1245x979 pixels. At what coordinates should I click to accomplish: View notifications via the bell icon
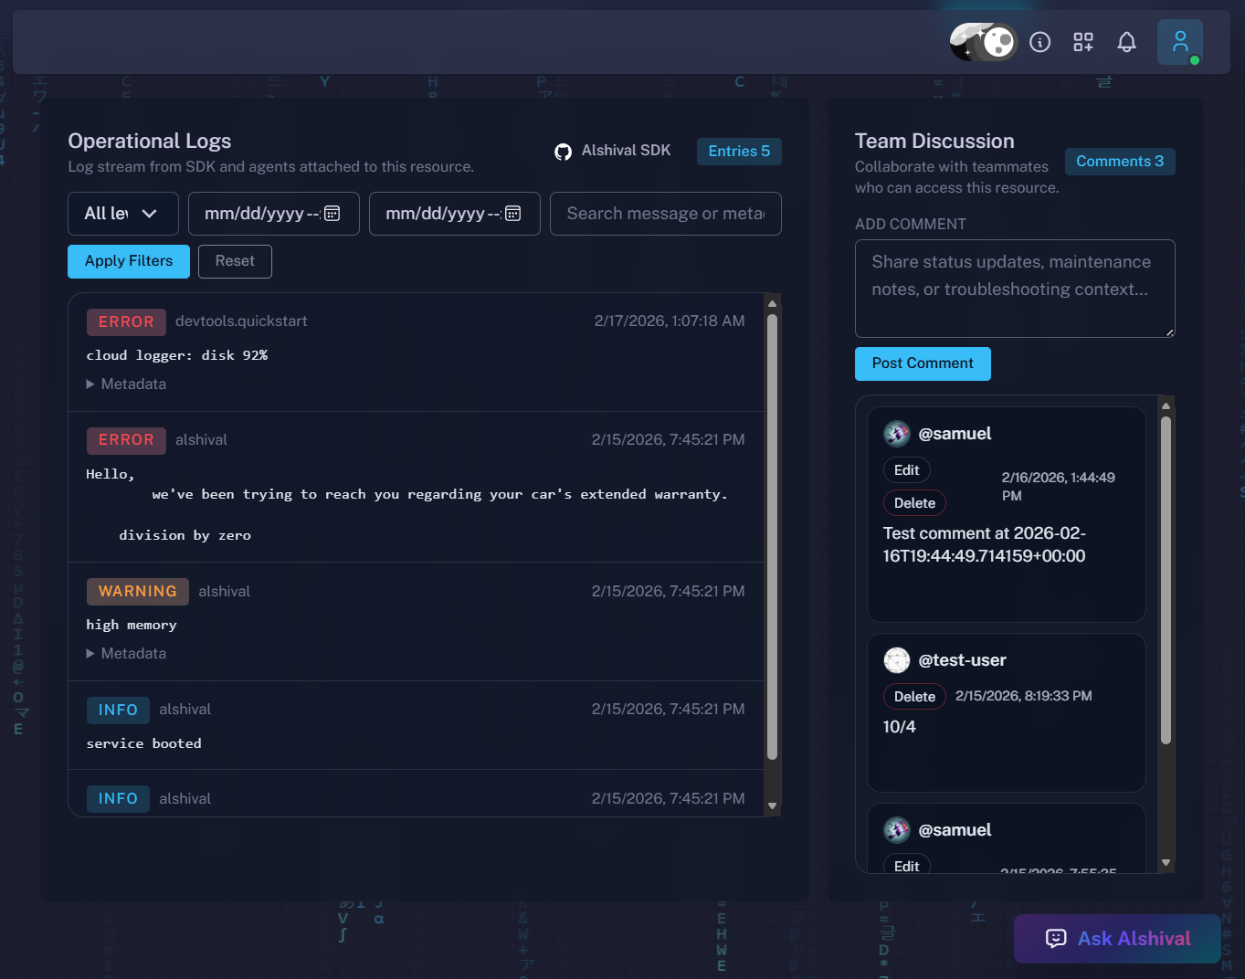[x=1126, y=41]
